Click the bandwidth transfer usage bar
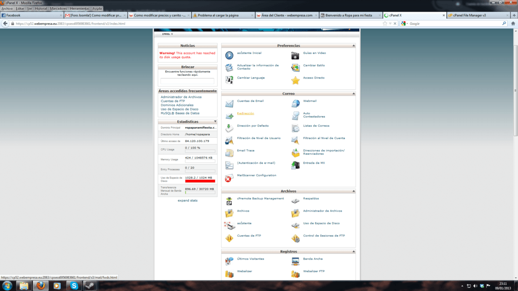Image resolution: width=518 pixels, height=291 pixels. 200,192
